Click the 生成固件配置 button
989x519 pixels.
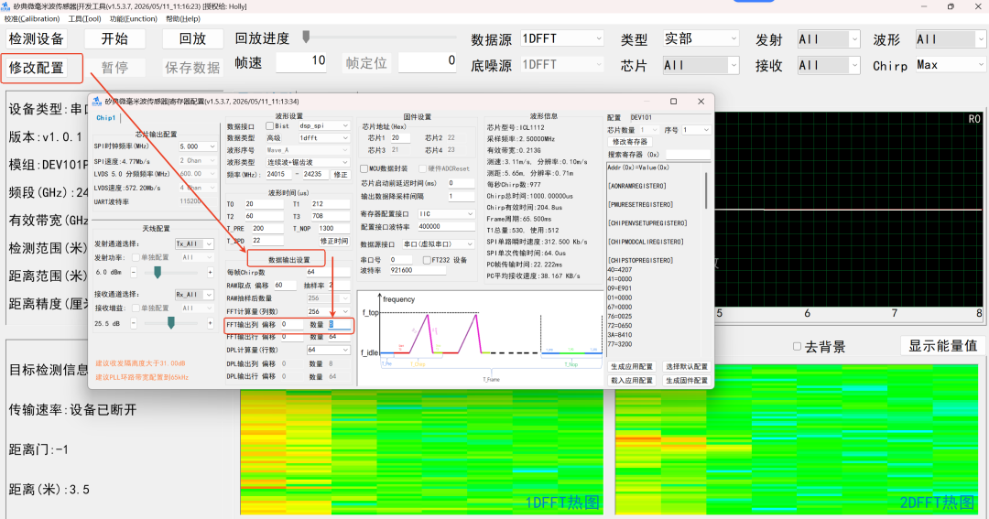(x=687, y=380)
